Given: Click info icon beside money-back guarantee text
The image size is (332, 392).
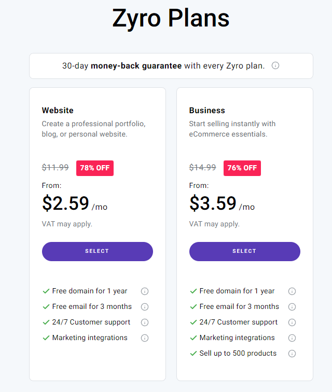Looking at the screenshot, I should [x=275, y=66].
